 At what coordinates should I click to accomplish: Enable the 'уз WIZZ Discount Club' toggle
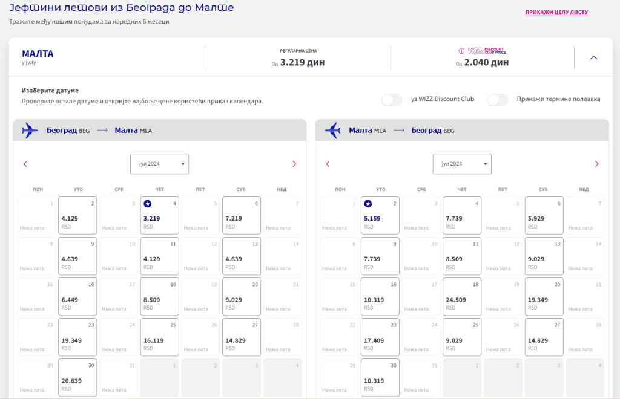pos(392,100)
